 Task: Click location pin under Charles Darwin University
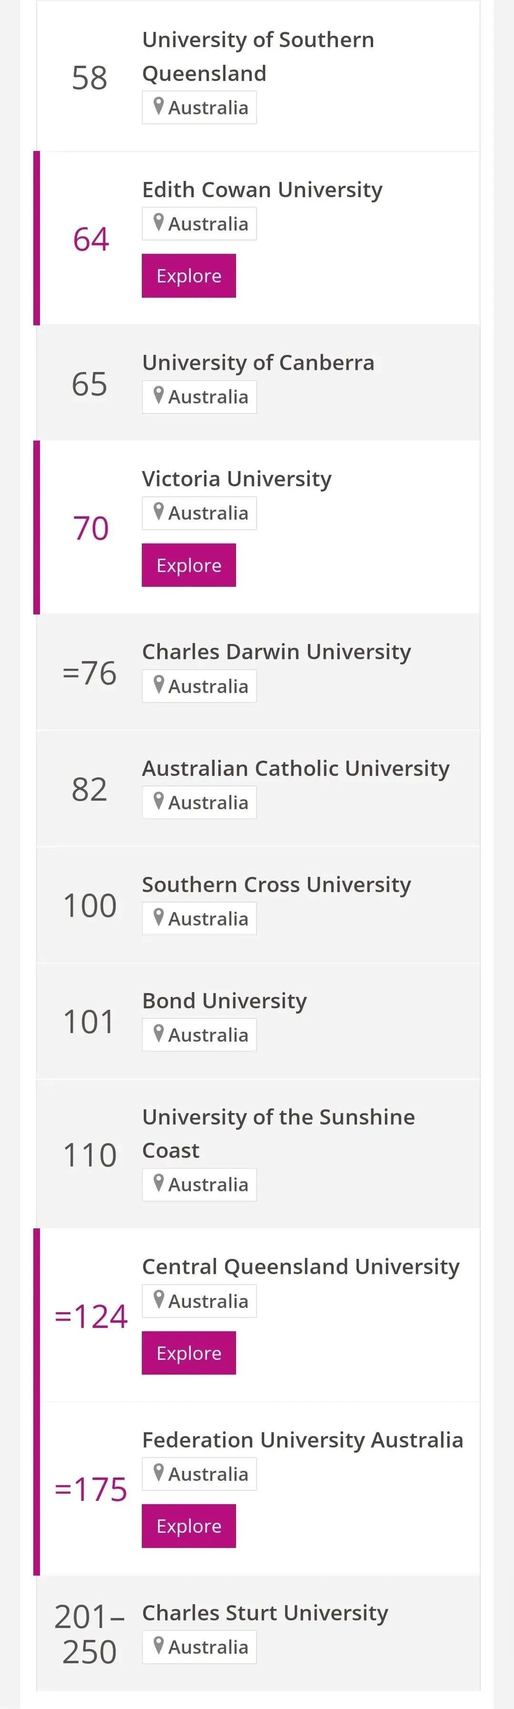[158, 684]
